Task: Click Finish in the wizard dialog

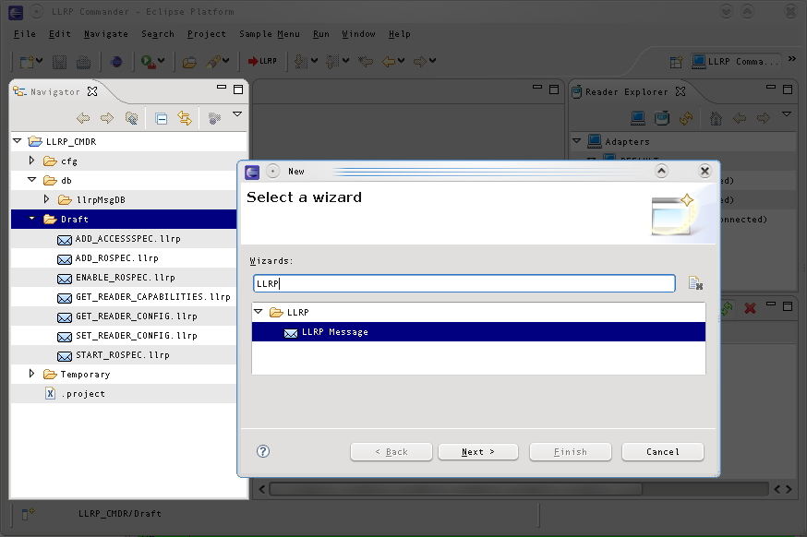Action: (x=571, y=452)
